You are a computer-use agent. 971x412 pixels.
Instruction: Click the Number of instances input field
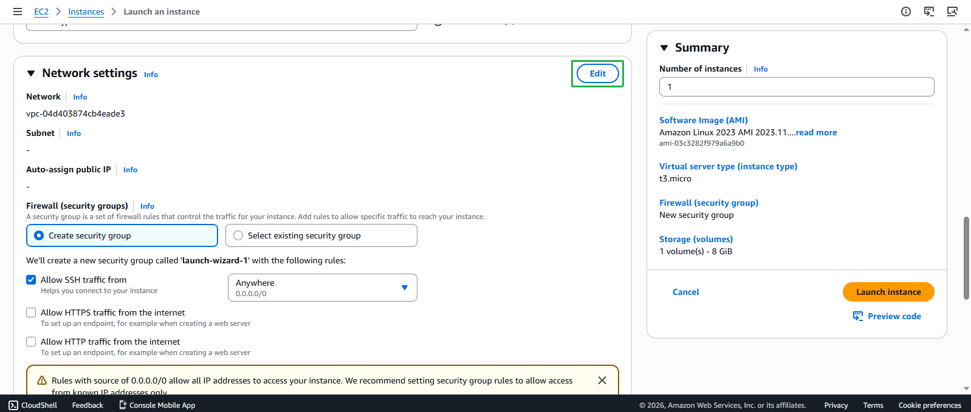pyautogui.click(x=797, y=87)
